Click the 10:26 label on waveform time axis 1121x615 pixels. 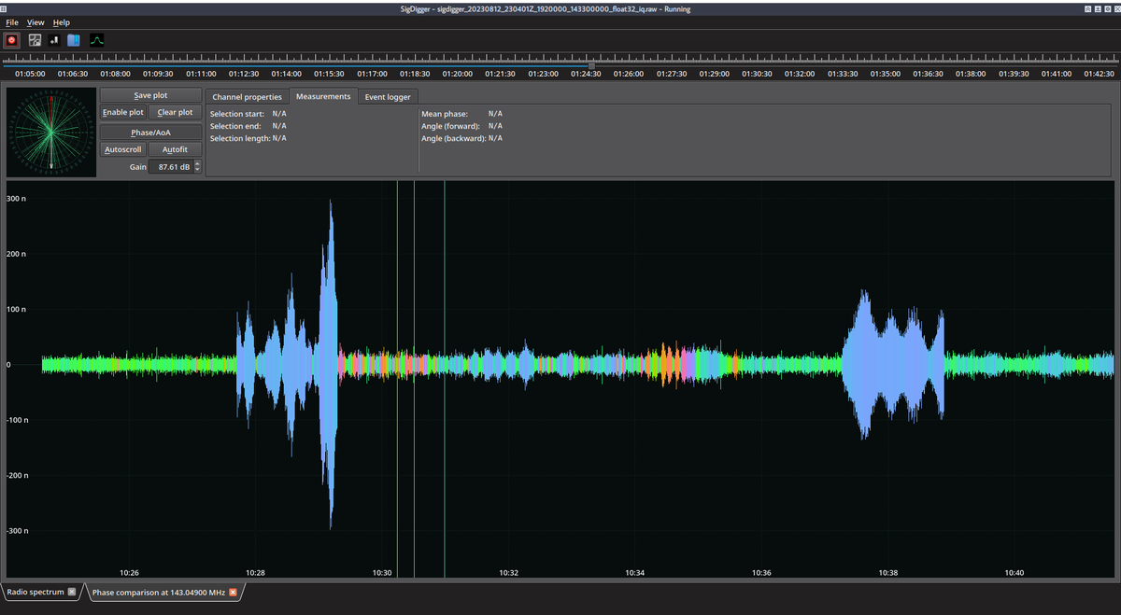click(129, 572)
